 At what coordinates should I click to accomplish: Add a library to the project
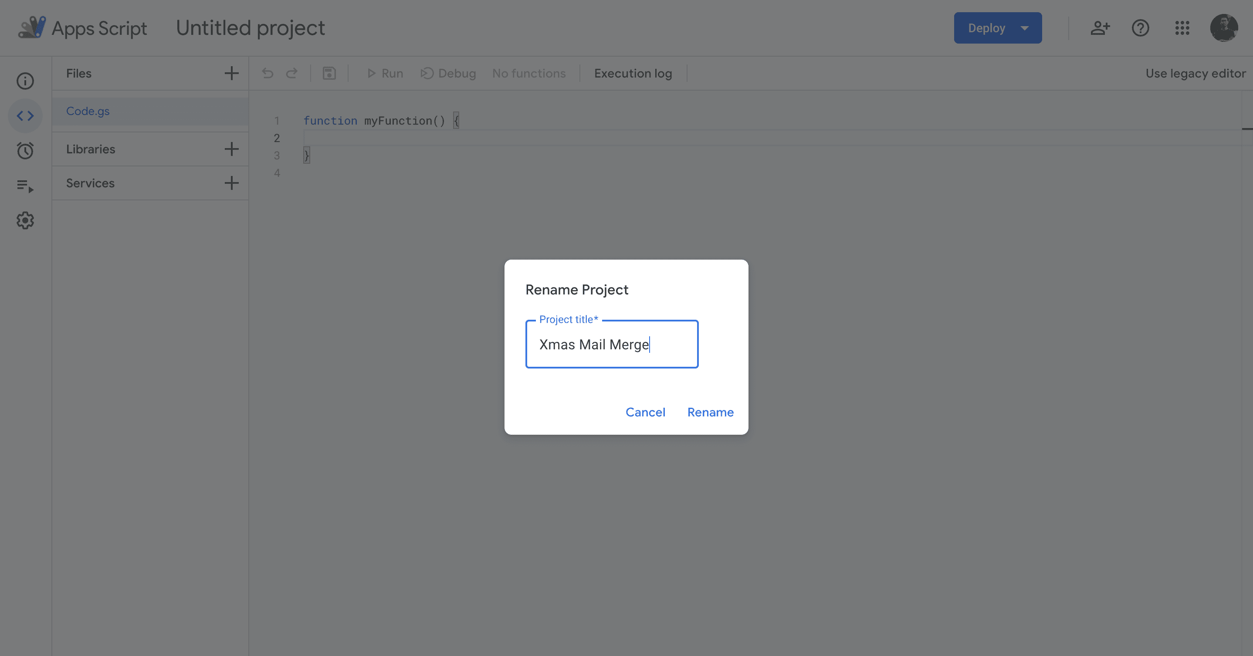231,149
